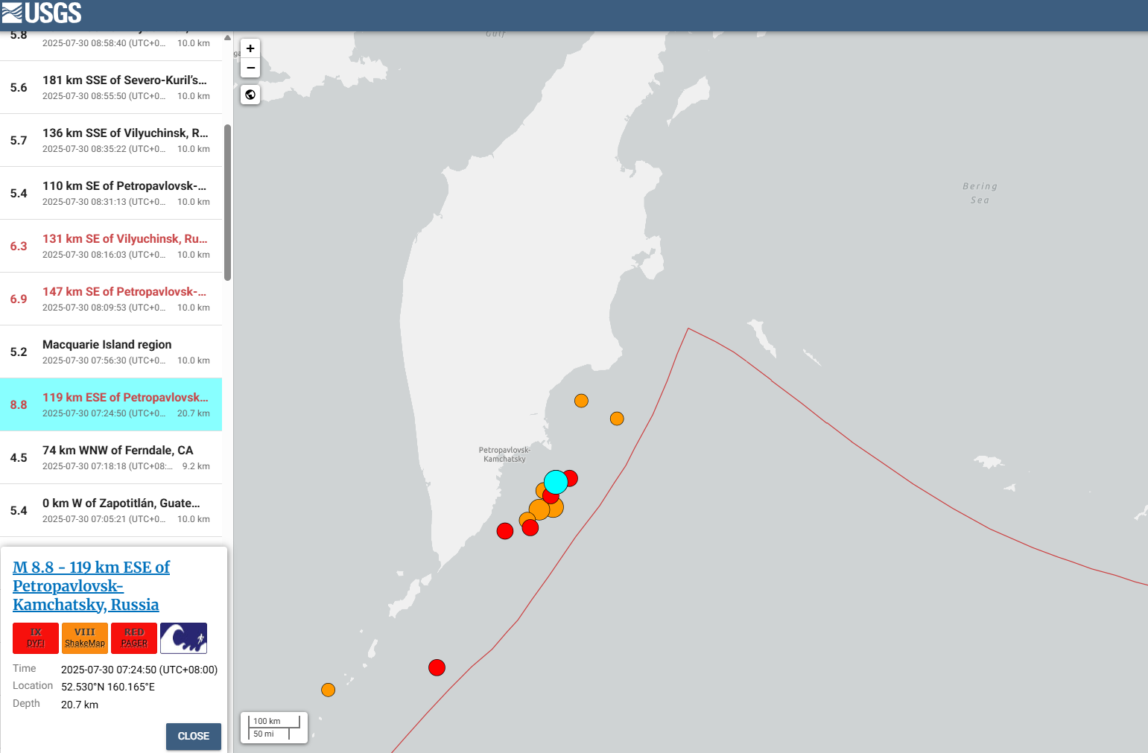Viewport: 1148px width, 753px height.
Task: Click the USGS logo
Action: tap(42, 13)
